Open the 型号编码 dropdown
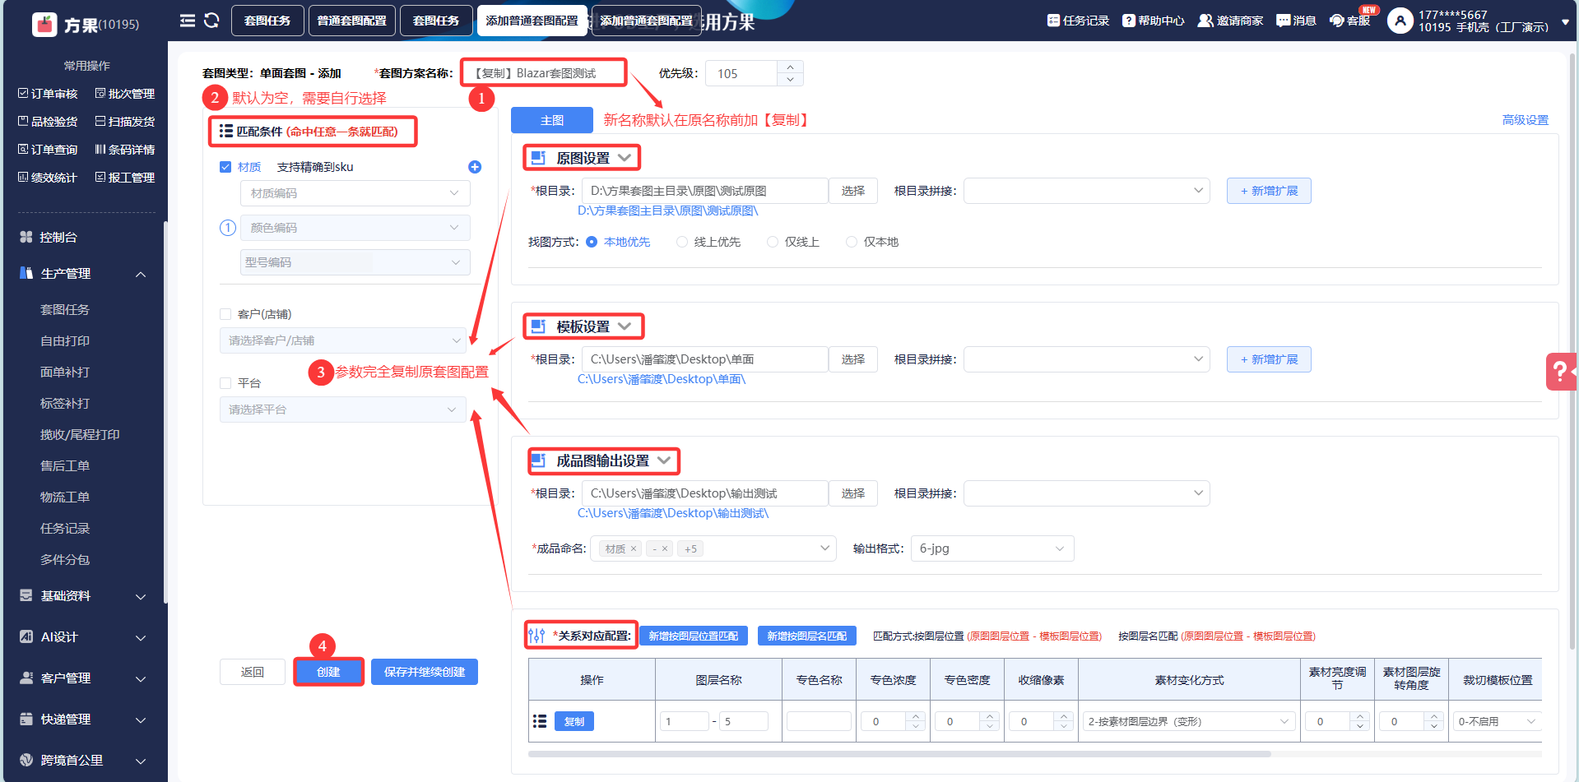This screenshot has width=1579, height=782. pyautogui.click(x=355, y=262)
